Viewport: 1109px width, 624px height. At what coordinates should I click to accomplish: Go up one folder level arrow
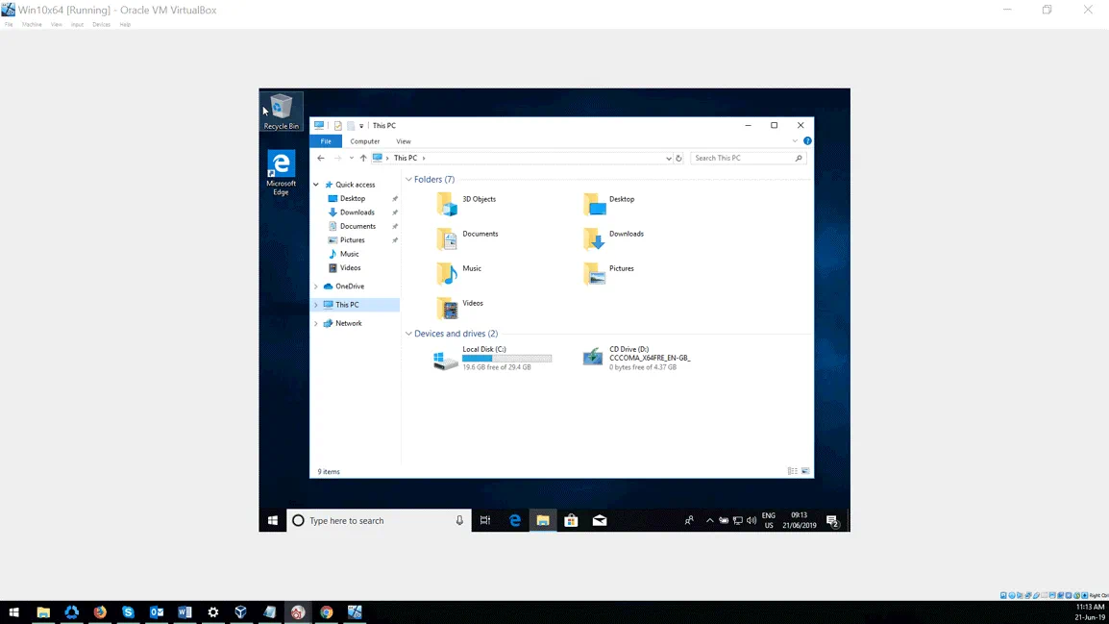363,159
